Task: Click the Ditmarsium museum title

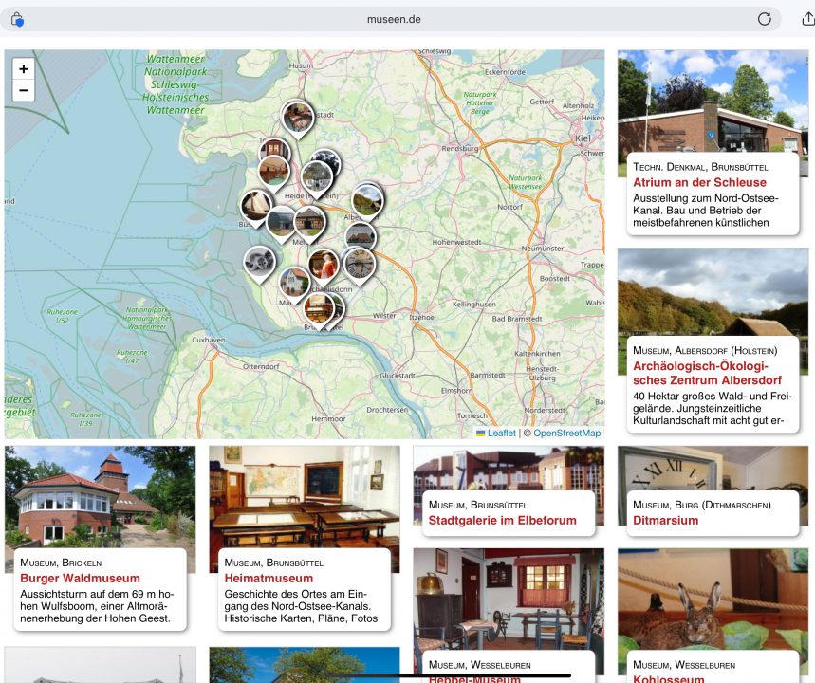Action: pos(665,520)
